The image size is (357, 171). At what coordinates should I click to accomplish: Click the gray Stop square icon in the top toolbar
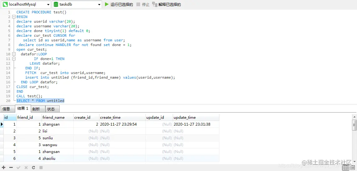(x=138, y=4)
